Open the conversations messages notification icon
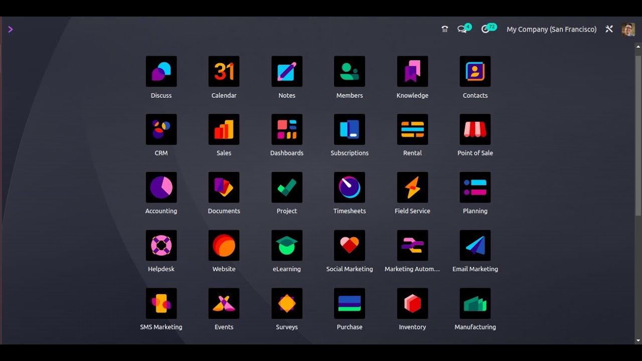 pyautogui.click(x=462, y=30)
